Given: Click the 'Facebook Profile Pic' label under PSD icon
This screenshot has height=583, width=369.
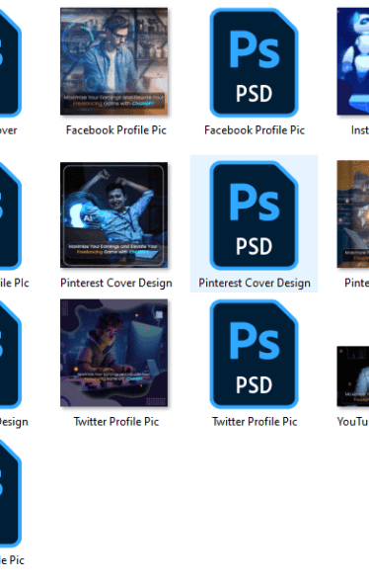Looking at the screenshot, I should 255,130.
